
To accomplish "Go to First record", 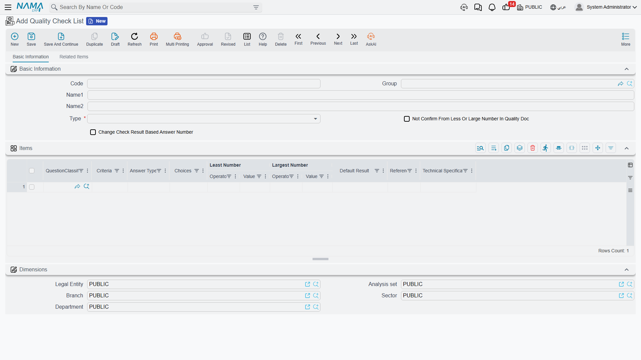I will [298, 39].
